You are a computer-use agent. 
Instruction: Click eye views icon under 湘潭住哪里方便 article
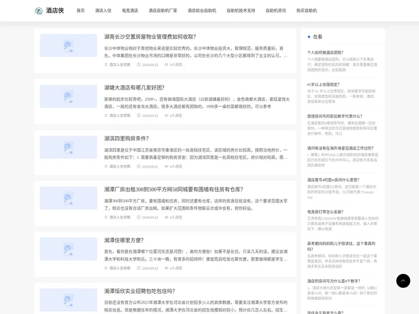[x=166, y=268]
